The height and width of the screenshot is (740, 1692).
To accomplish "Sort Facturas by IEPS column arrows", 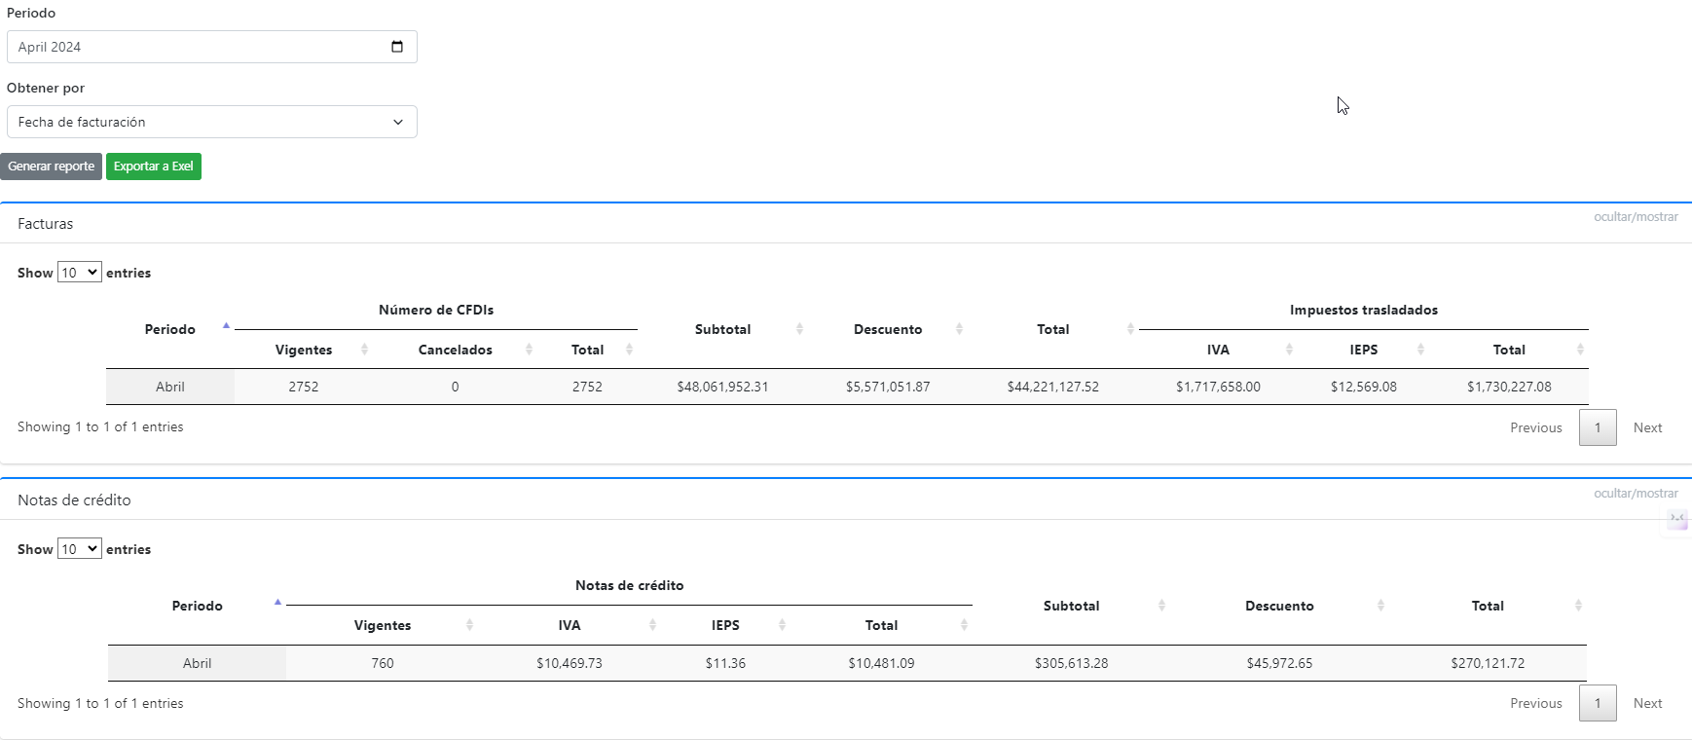I will [1420, 350].
